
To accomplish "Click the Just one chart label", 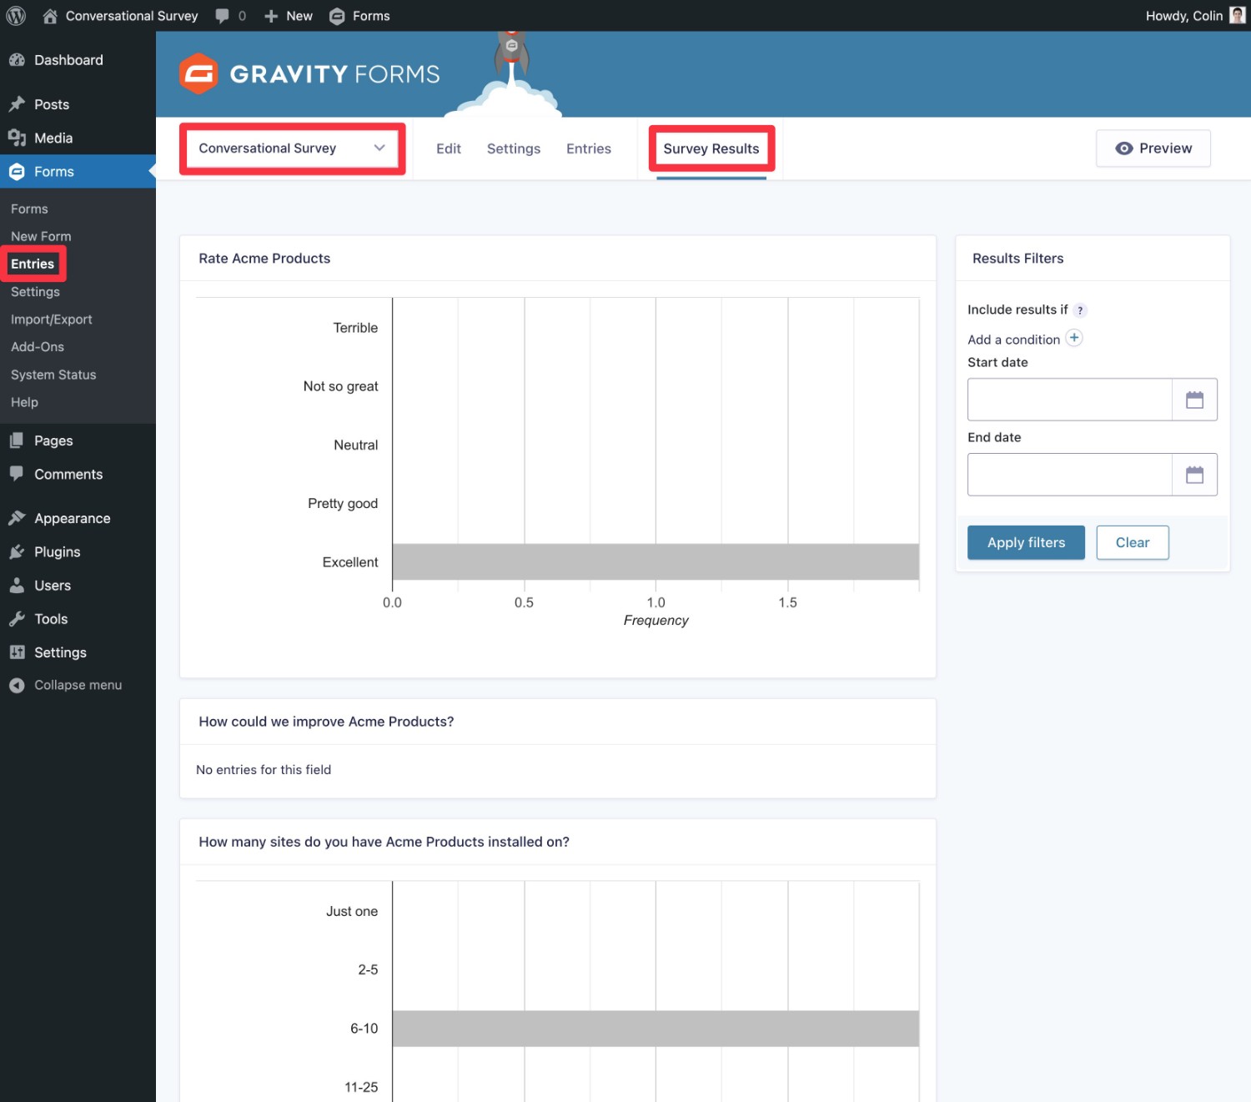I will click(352, 912).
